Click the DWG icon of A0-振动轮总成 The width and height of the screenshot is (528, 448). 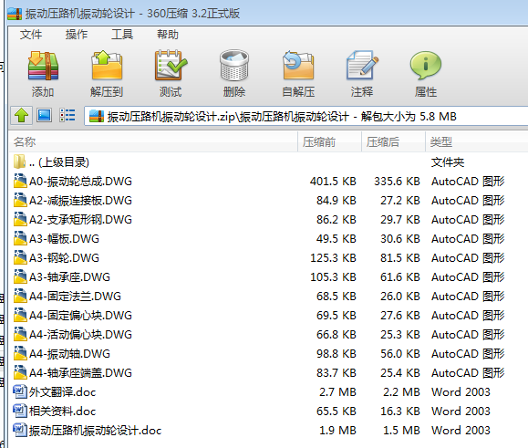tap(20, 181)
